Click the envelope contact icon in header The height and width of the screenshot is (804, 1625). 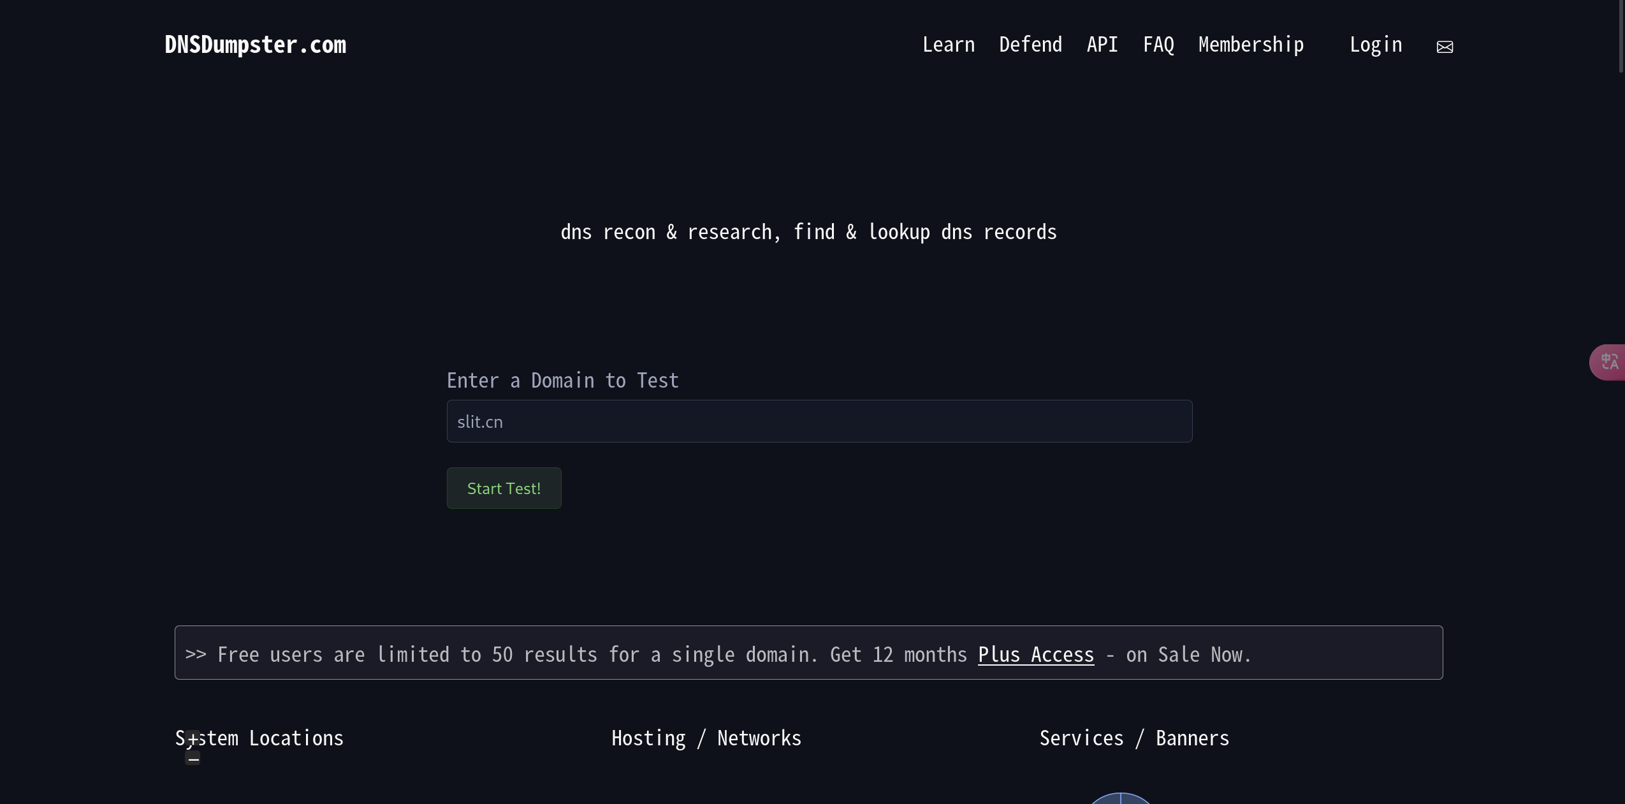tap(1445, 47)
